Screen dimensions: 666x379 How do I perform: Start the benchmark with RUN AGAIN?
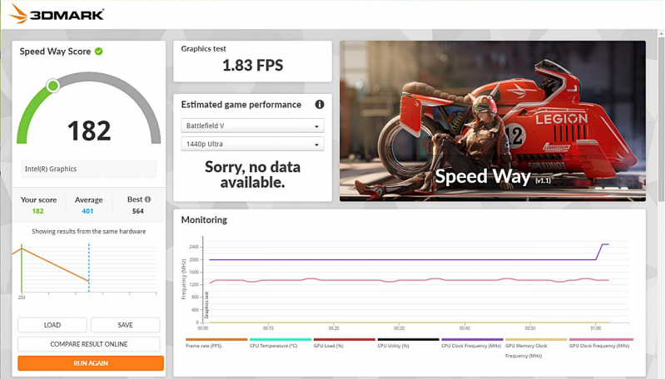point(90,362)
